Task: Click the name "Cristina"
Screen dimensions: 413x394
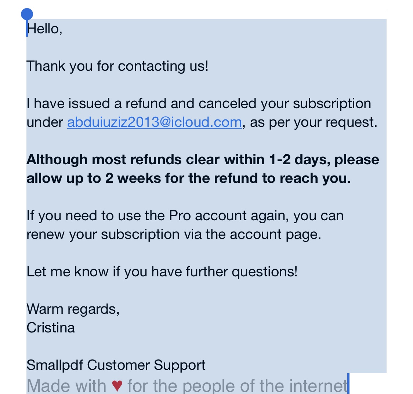Action: point(51,328)
